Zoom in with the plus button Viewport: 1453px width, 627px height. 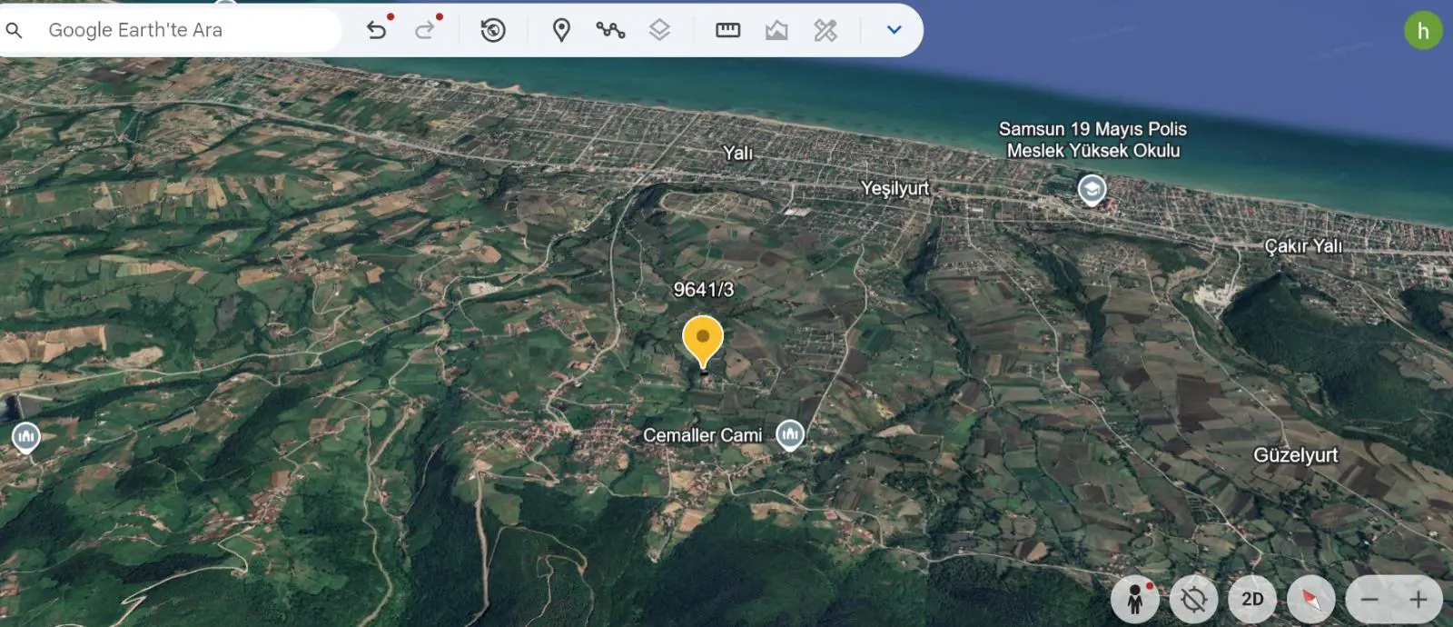1418,599
